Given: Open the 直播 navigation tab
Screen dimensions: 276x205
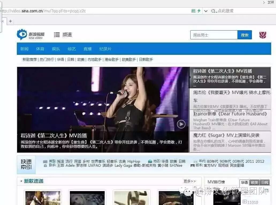Looking at the screenshot, I should coord(88,49).
